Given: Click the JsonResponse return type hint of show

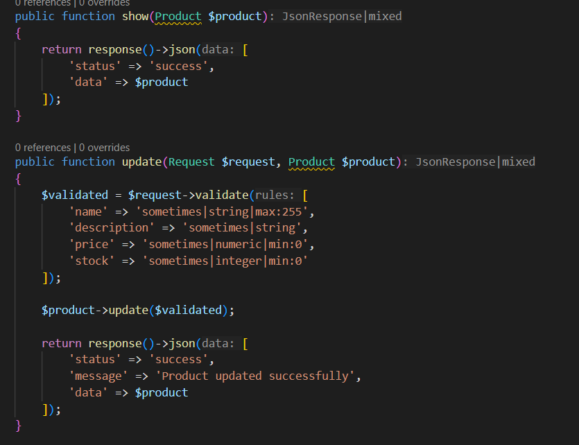Looking at the screenshot, I should point(322,16).
